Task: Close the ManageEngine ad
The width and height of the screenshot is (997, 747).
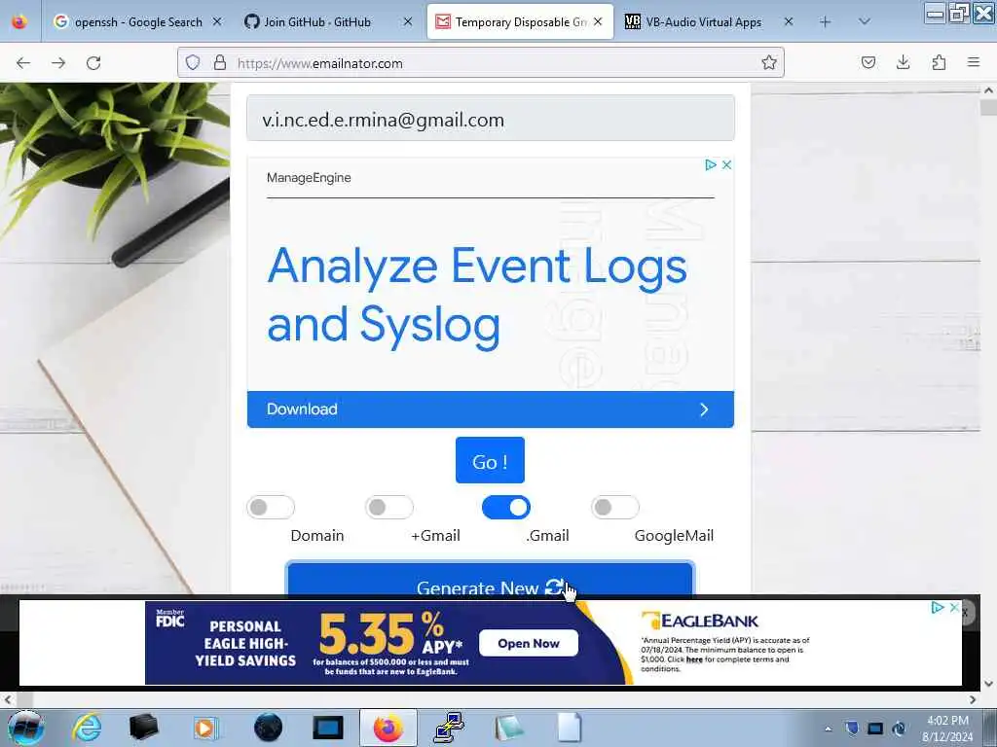Action: click(x=726, y=165)
